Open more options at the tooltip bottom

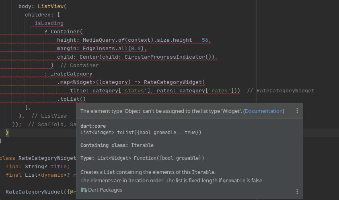(297, 192)
